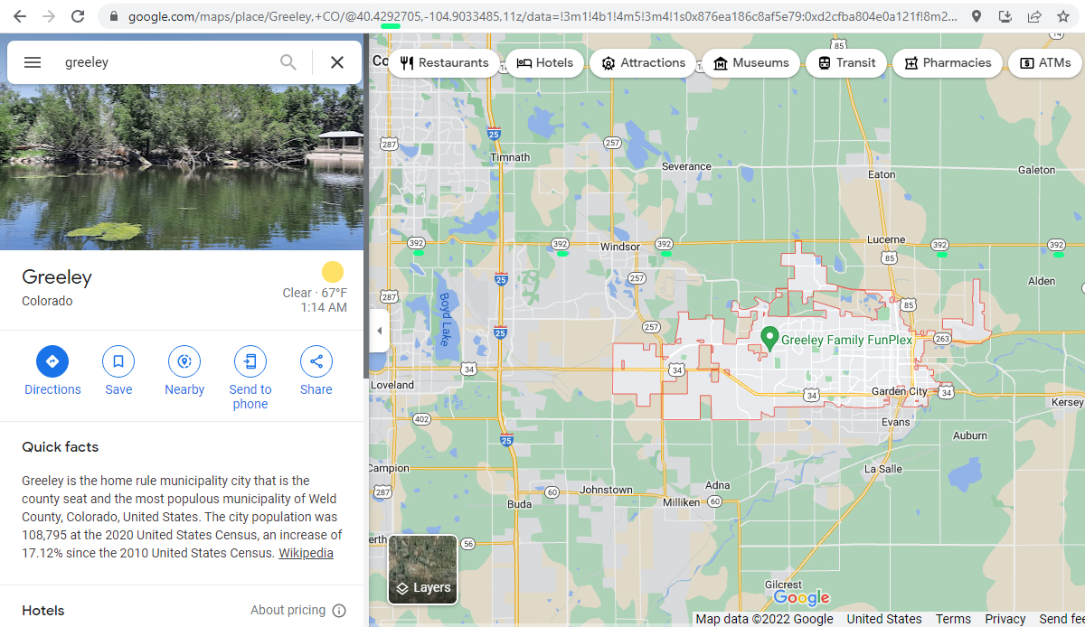
Task: Open the Wikipedia link in Quick facts
Action: click(x=306, y=553)
